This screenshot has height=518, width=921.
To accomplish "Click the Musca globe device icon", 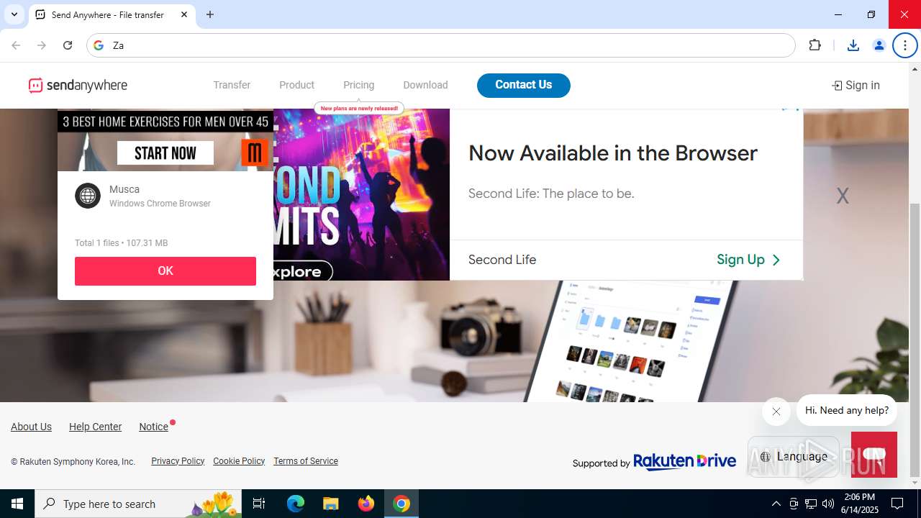I will (88, 196).
